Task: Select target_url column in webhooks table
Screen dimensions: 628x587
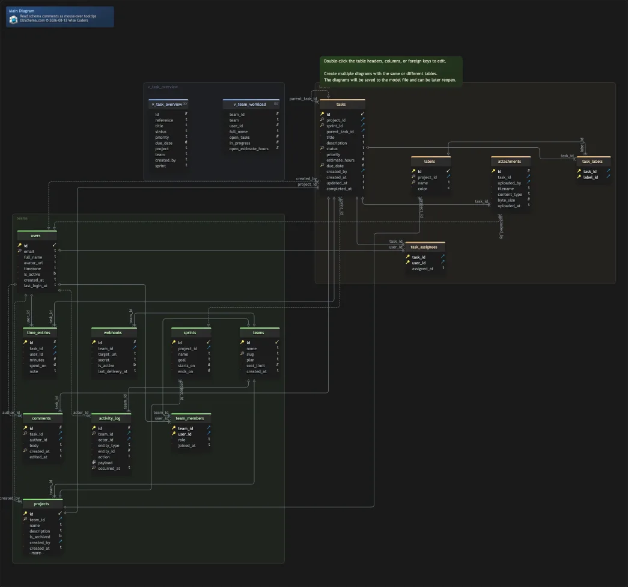Action: pyautogui.click(x=114, y=354)
